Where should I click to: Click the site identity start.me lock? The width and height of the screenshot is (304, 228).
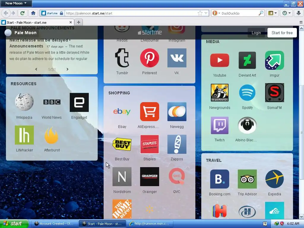(52, 13)
